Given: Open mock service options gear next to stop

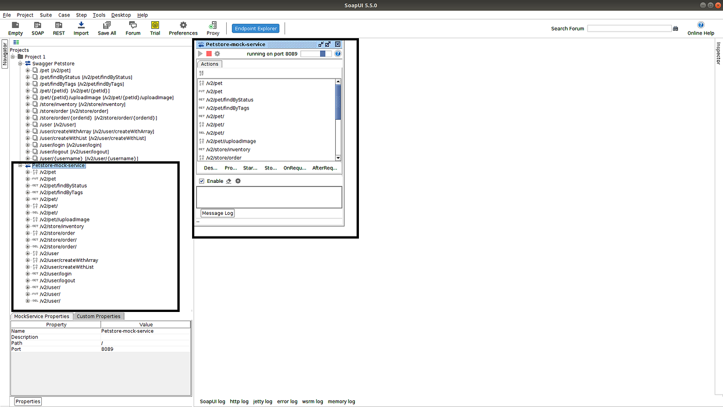Looking at the screenshot, I should point(217,54).
